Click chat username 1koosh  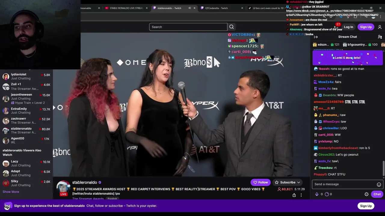tap(324, 69)
